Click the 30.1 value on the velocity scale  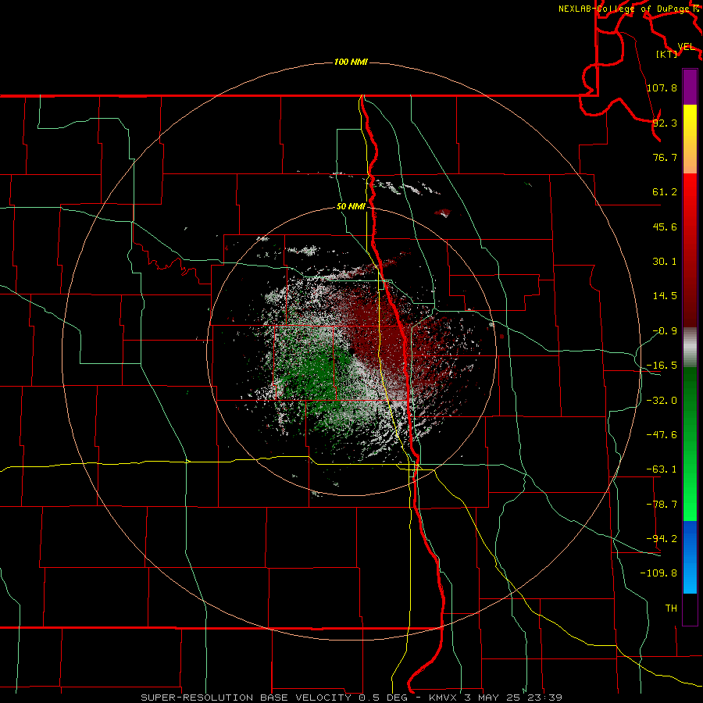pyautogui.click(x=665, y=262)
